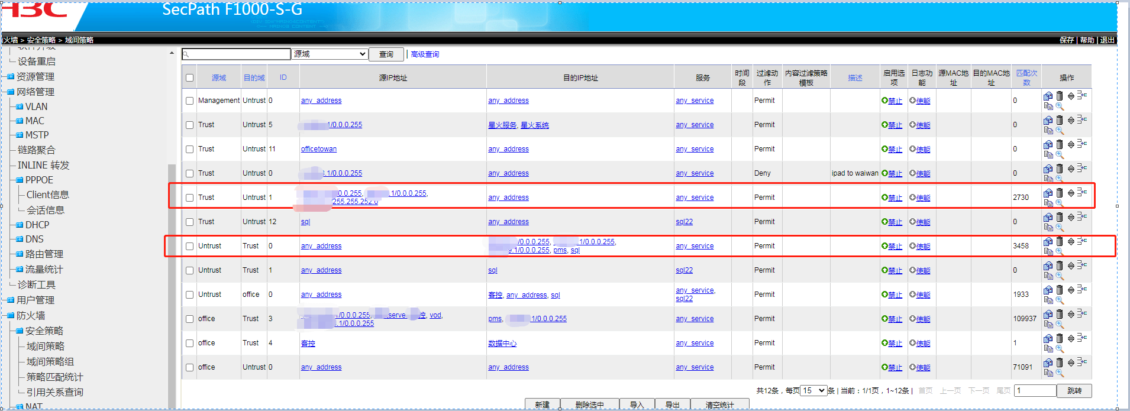
Task: Delete the officetowan policy row
Action: pyautogui.click(x=1060, y=144)
